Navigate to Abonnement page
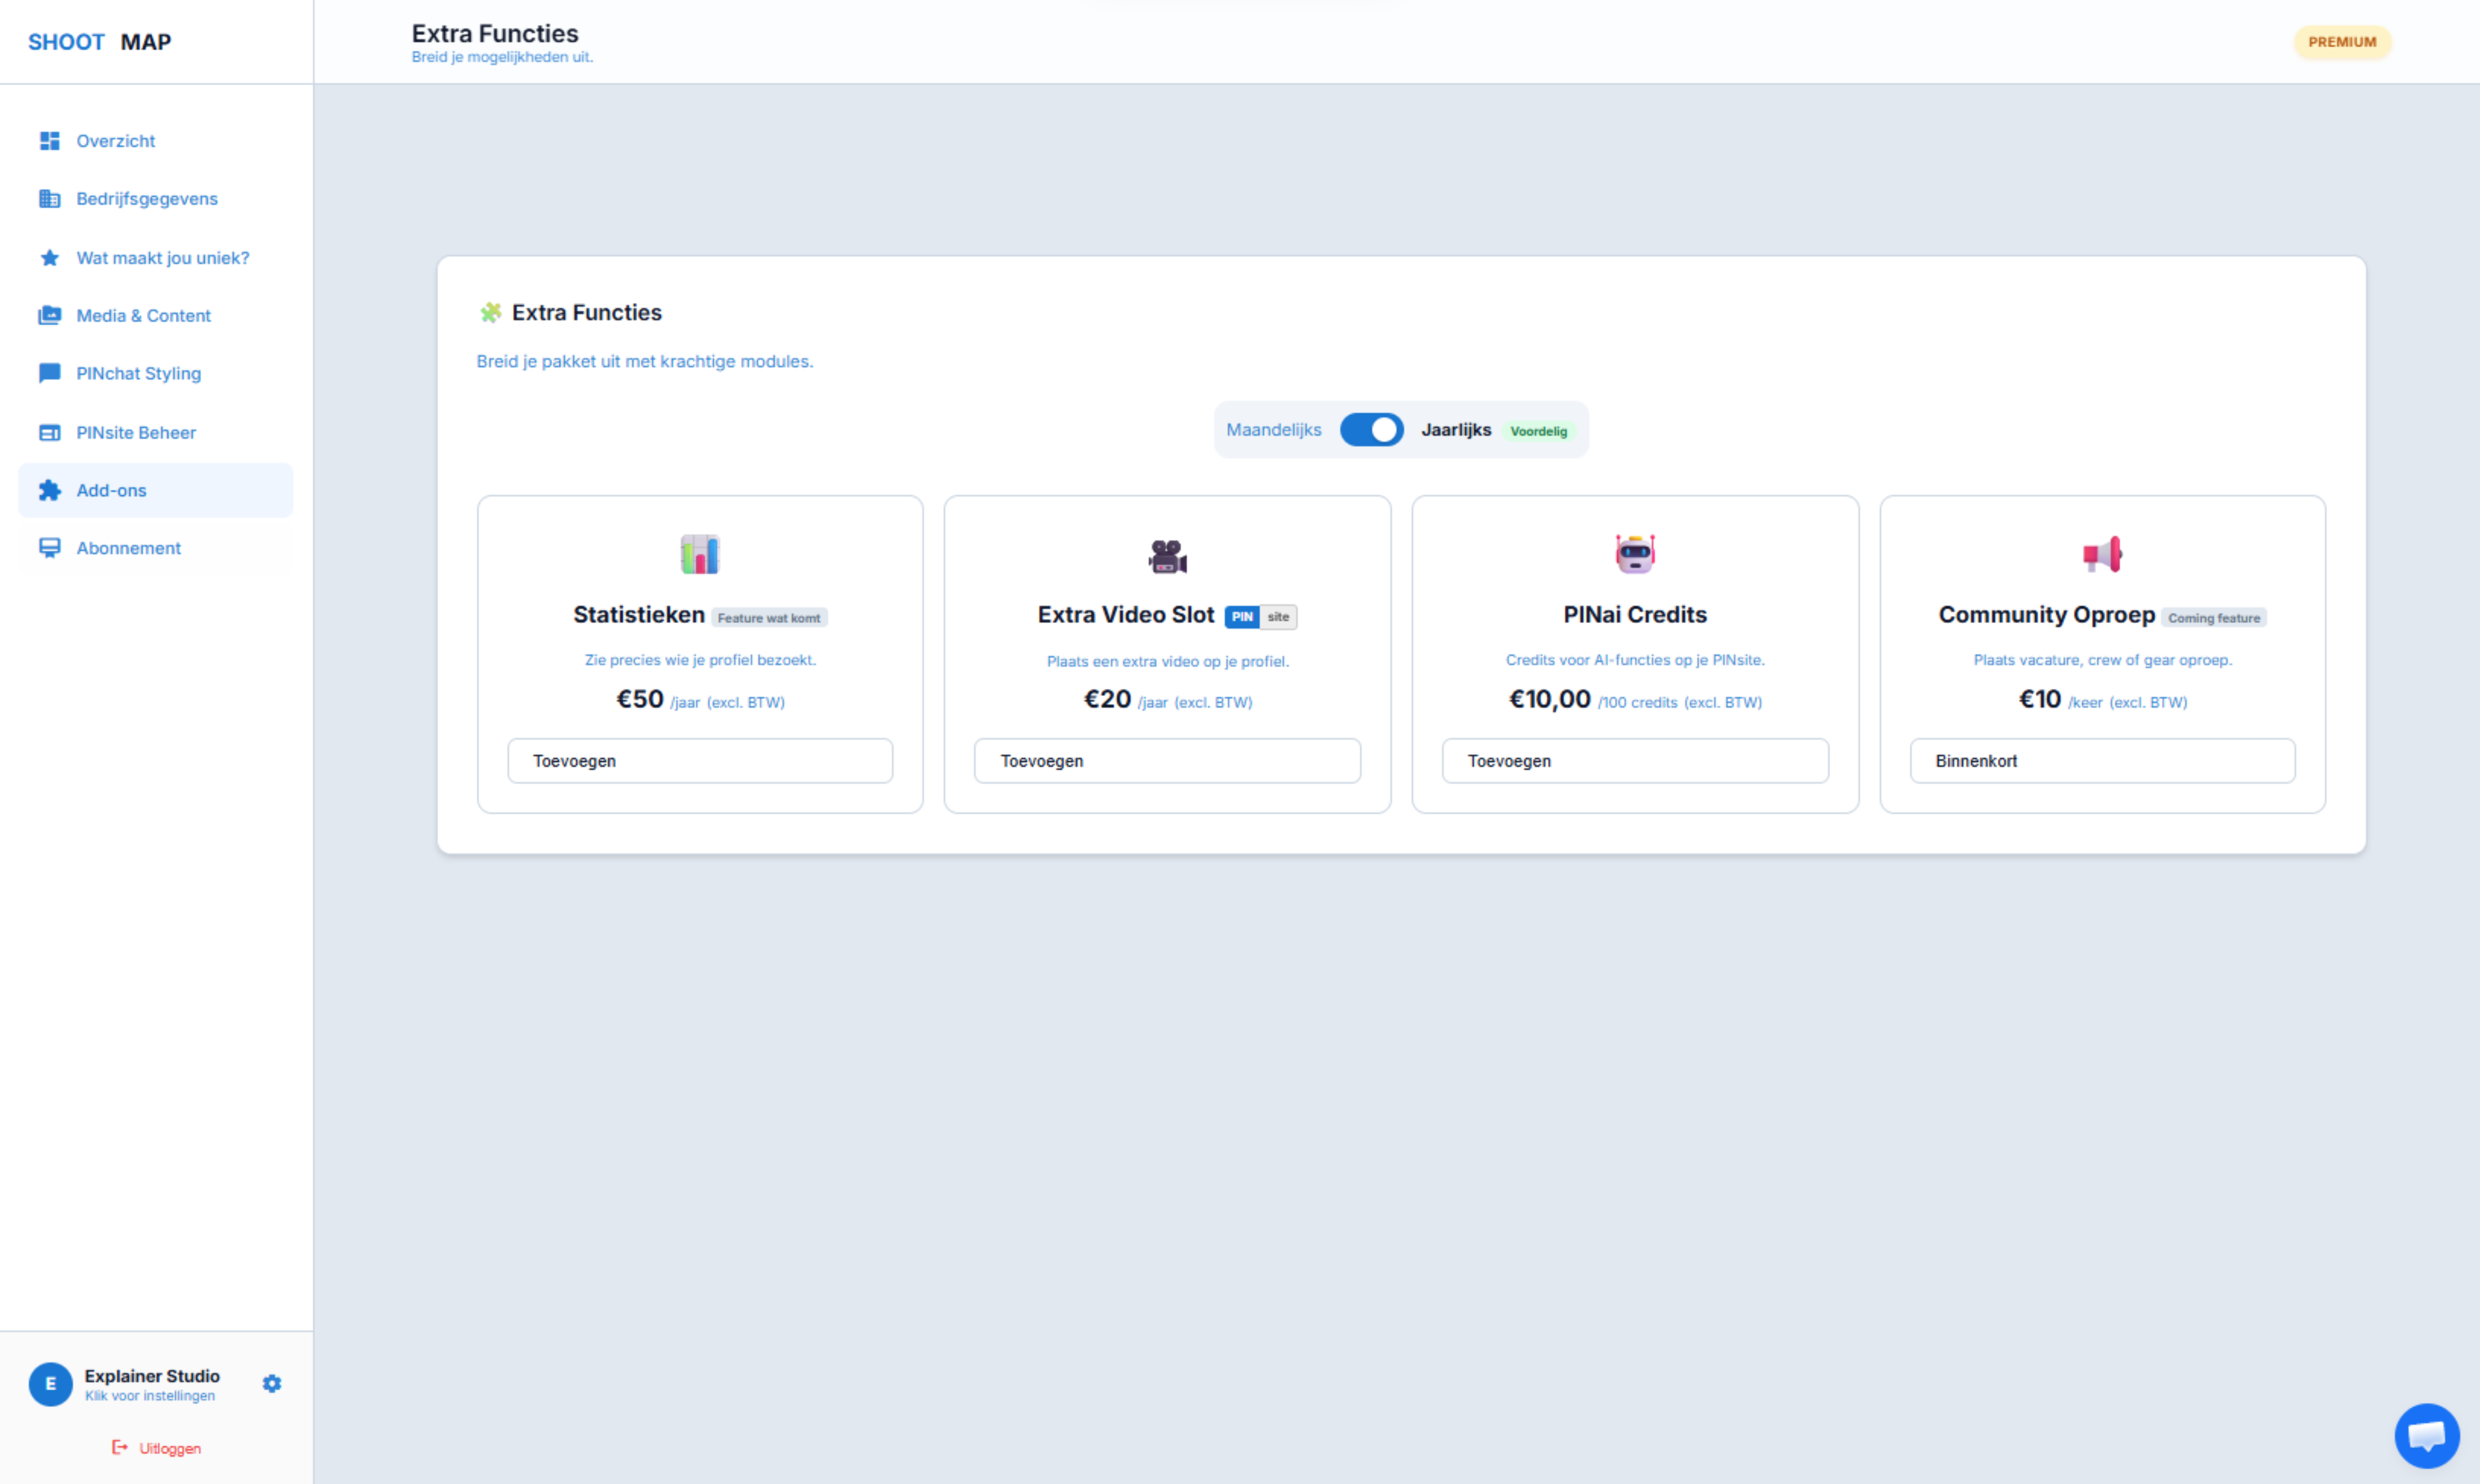2480x1484 pixels. 128,548
